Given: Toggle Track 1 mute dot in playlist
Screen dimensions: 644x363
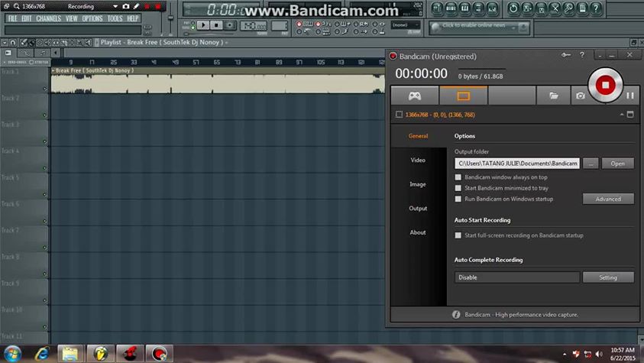Looking at the screenshot, I should point(45,89).
